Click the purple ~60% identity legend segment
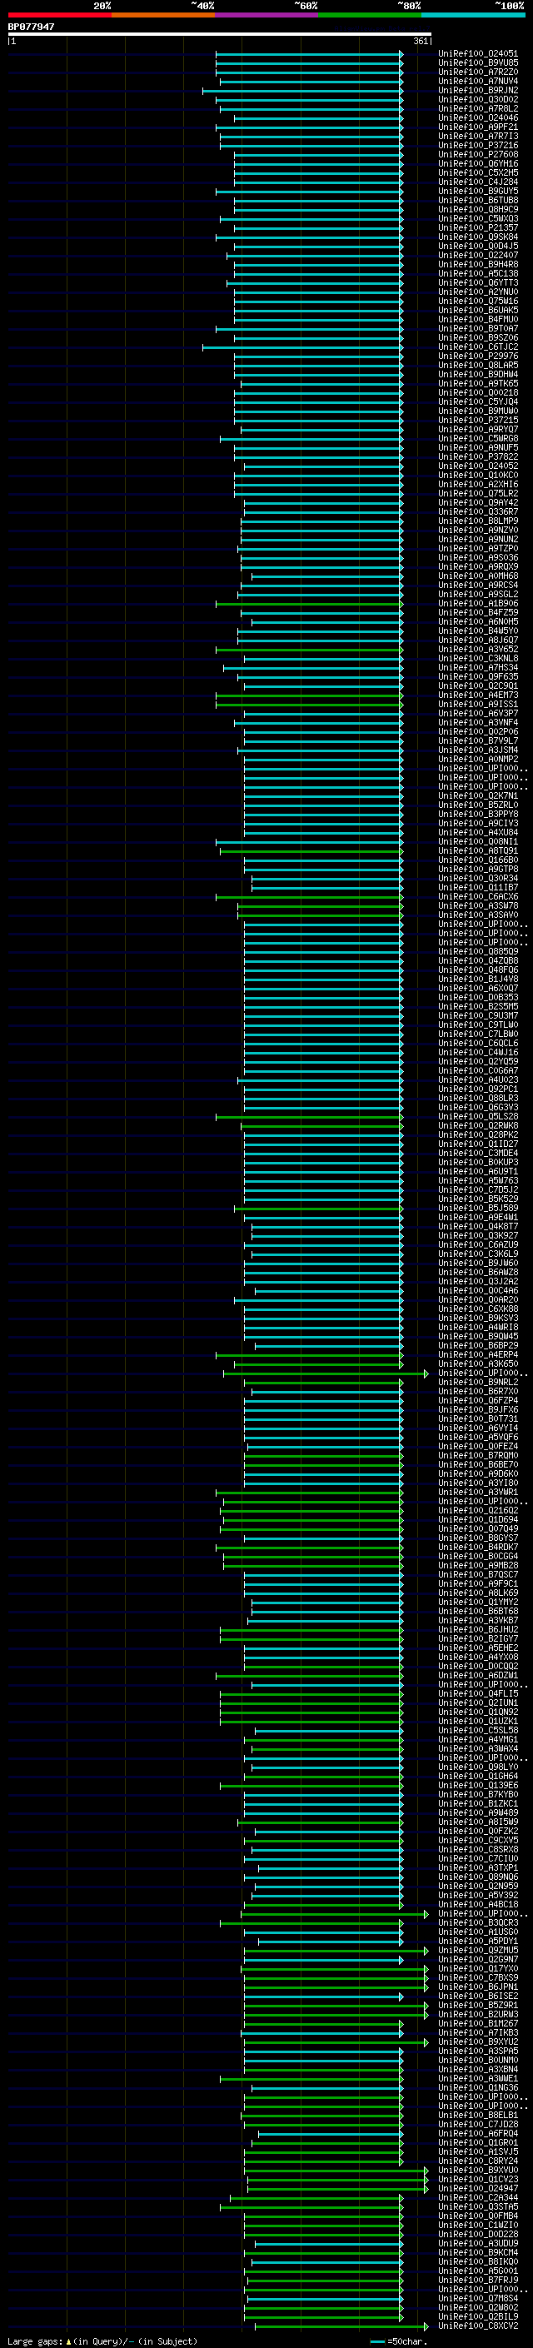The image size is (533, 2348). pos(267,15)
